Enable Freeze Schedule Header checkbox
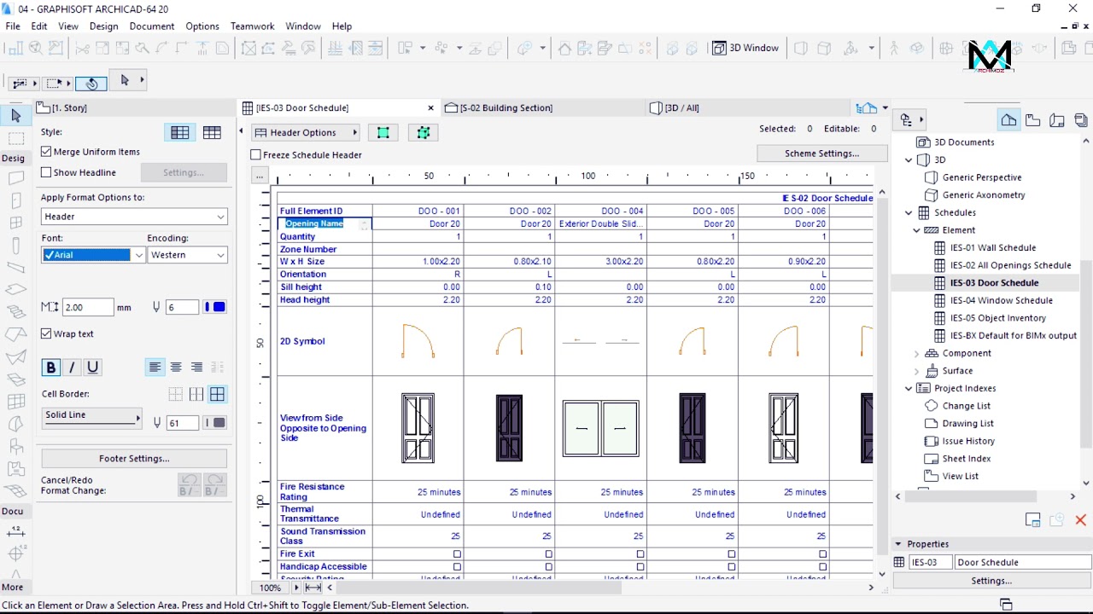 (x=255, y=154)
